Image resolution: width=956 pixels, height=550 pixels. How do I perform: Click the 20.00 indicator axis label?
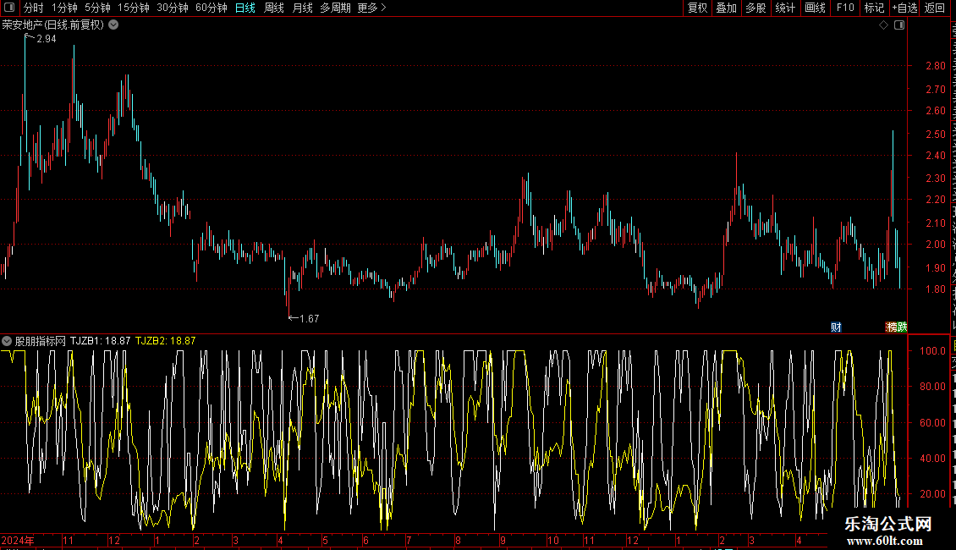coord(933,494)
